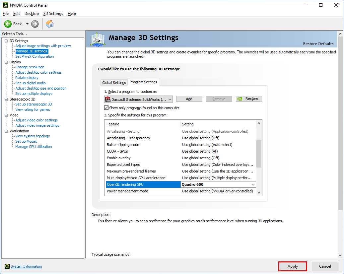Select the Power management mode row
This screenshot has height=274, width=344.
(x=181, y=191)
